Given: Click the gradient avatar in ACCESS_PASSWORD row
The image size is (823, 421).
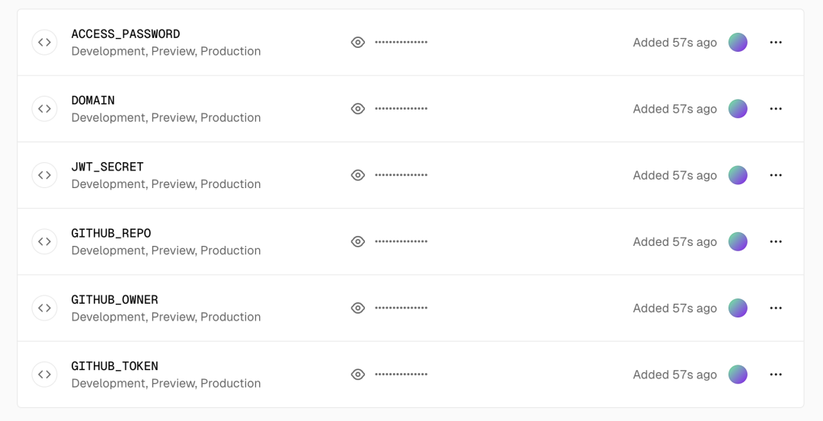Looking at the screenshot, I should click(x=738, y=43).
